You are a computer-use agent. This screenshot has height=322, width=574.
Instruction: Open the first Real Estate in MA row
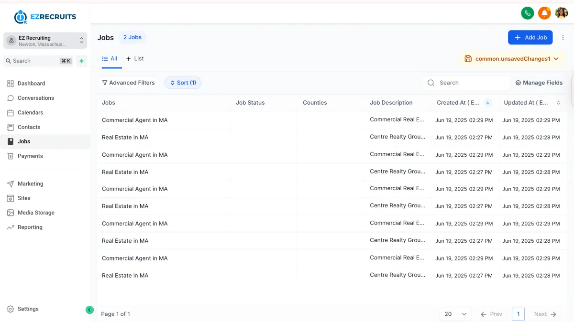[x=125, y=137]
